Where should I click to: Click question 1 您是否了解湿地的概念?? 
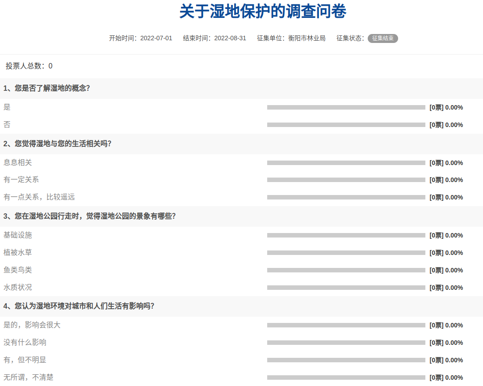pos(46,88)
